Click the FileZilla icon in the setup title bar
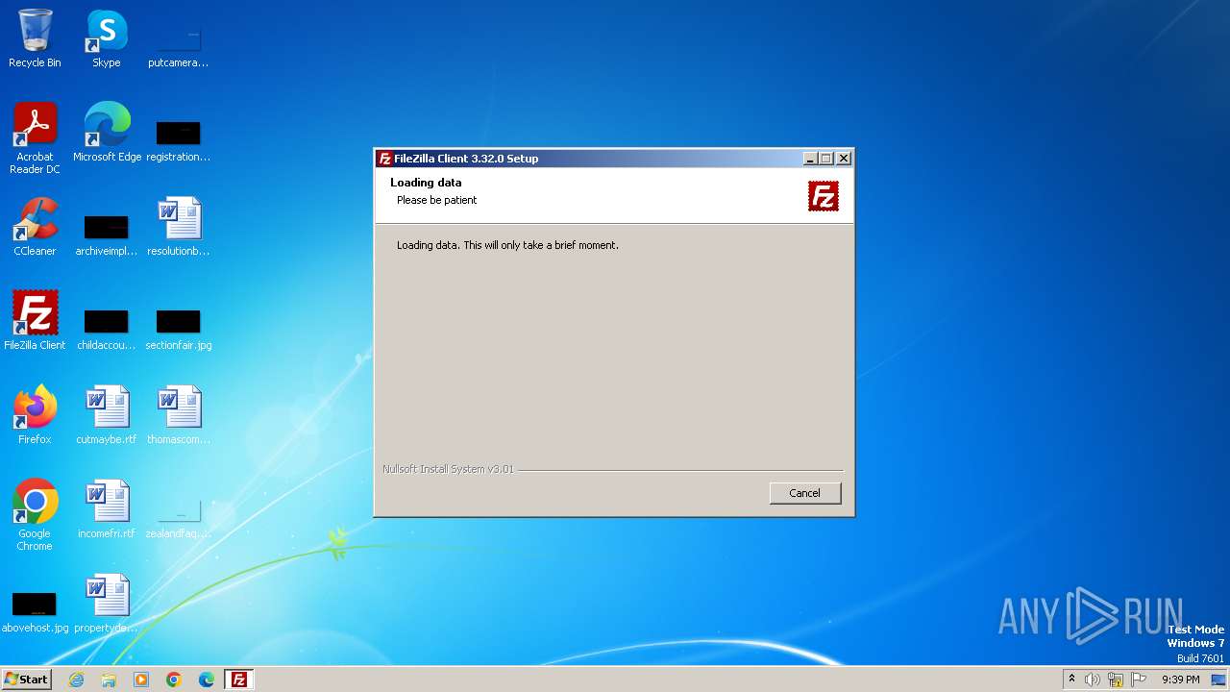The height and width of the screenshot is (692, 1230). (x=384, y=159)
